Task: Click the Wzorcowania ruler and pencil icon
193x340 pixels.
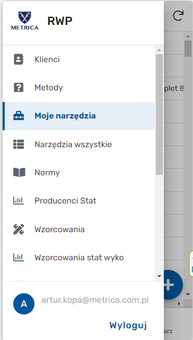Action: (19, 229)
